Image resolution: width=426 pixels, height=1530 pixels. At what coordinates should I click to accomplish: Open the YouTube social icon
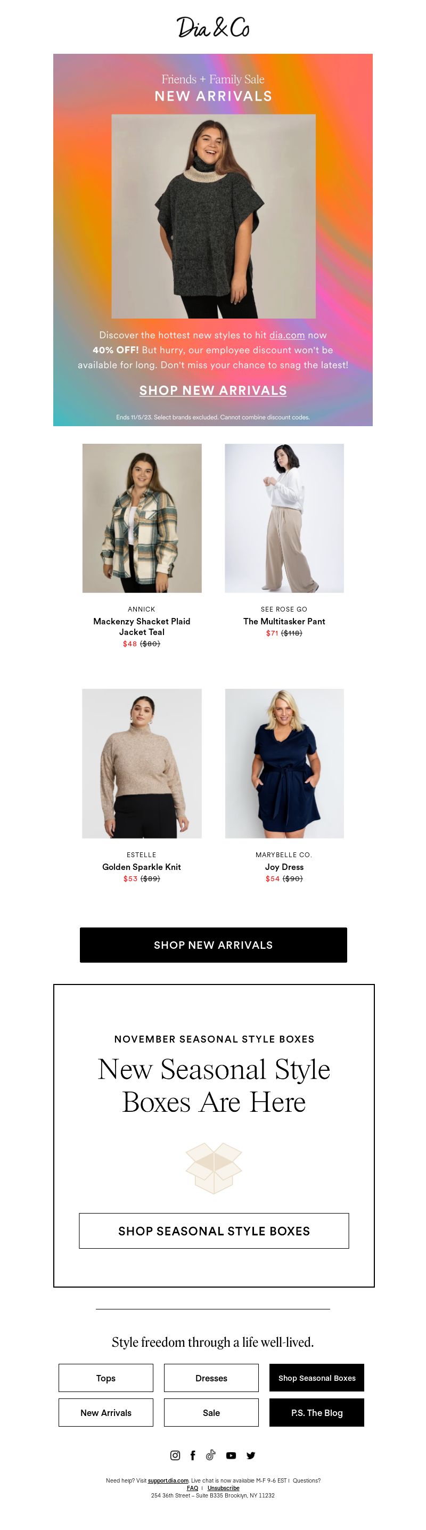[231, 1455]
